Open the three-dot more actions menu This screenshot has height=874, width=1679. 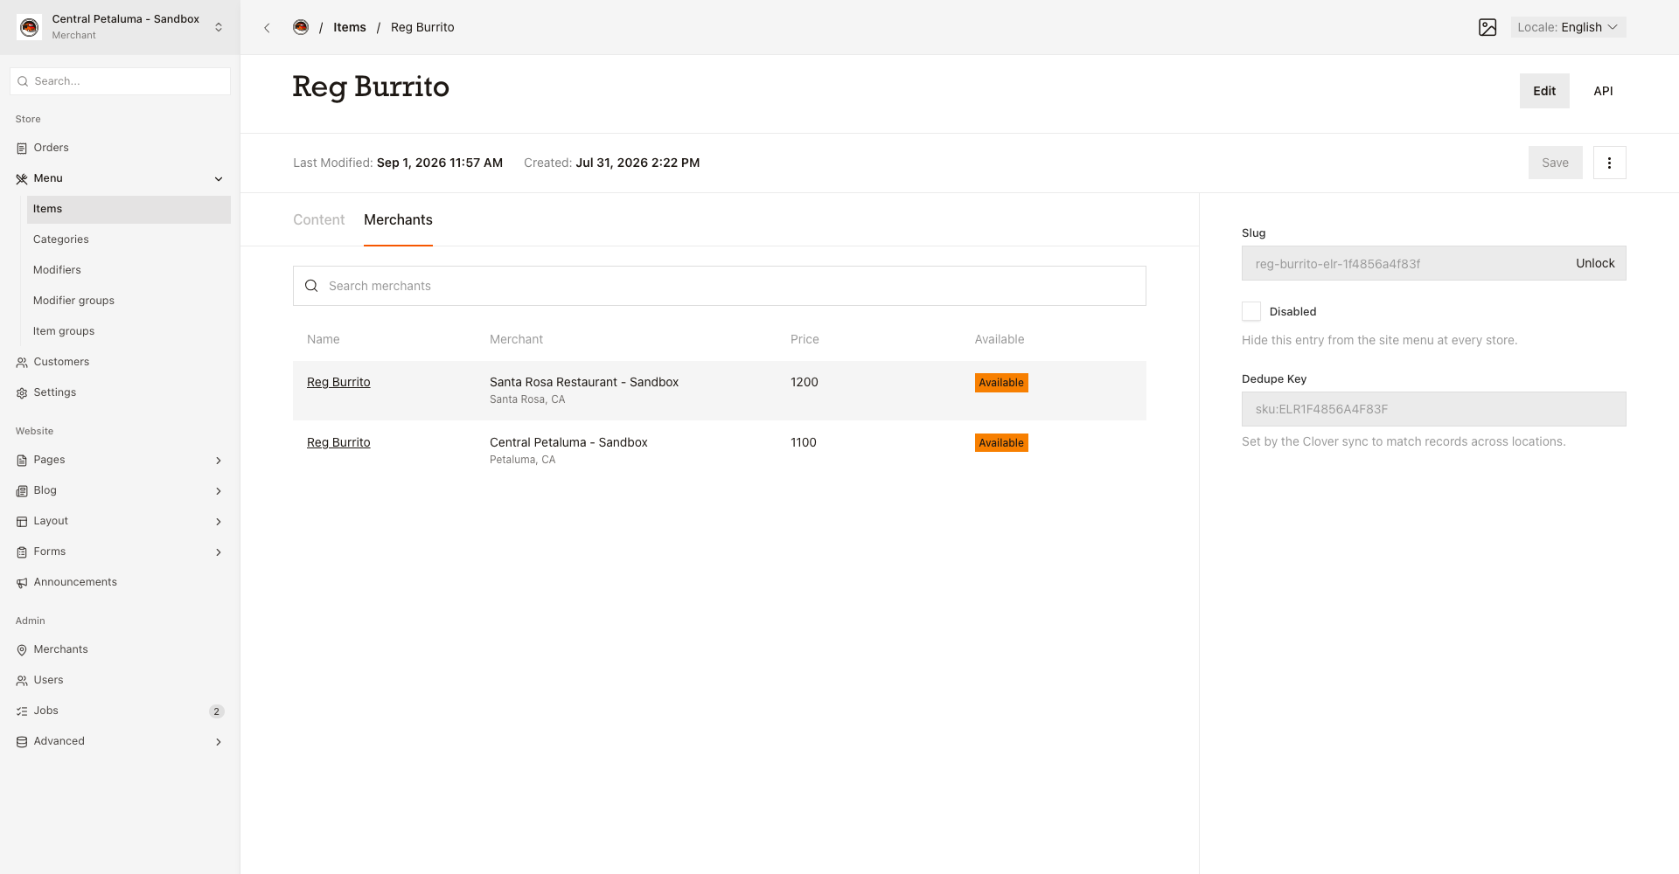(x=1609, y=163)
